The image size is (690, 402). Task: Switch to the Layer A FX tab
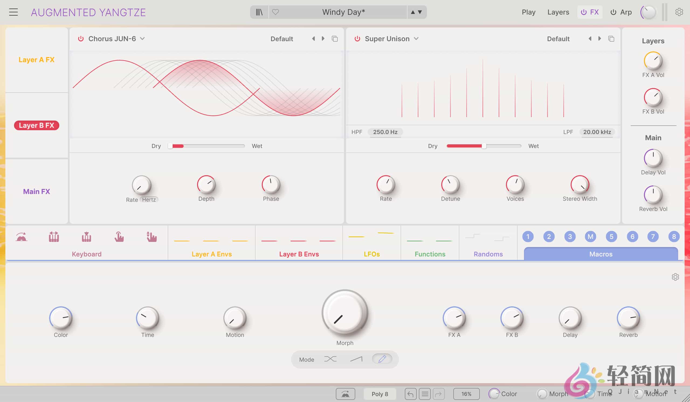click(36, 59)
